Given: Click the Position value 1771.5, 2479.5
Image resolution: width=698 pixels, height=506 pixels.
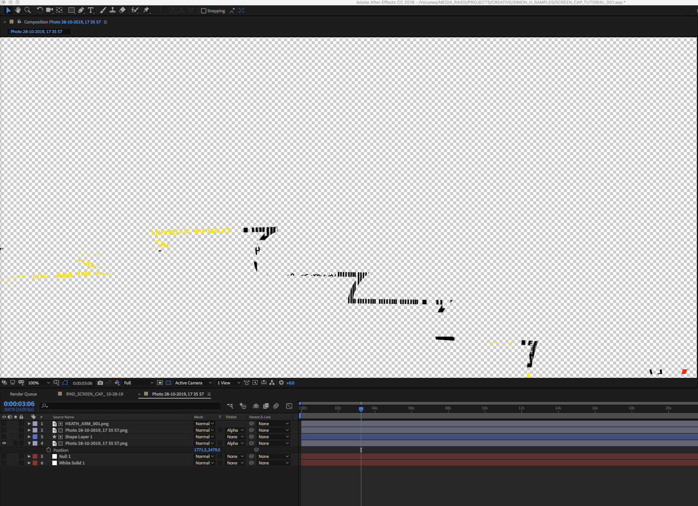Looking at the screenshot, I should click(207, 450).
